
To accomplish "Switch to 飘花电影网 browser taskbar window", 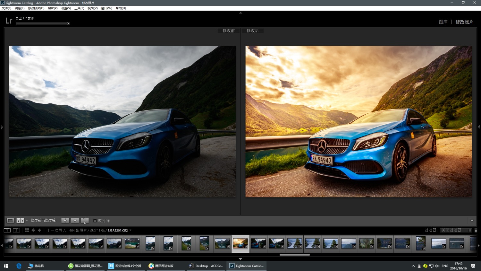I will click(86, 266).
